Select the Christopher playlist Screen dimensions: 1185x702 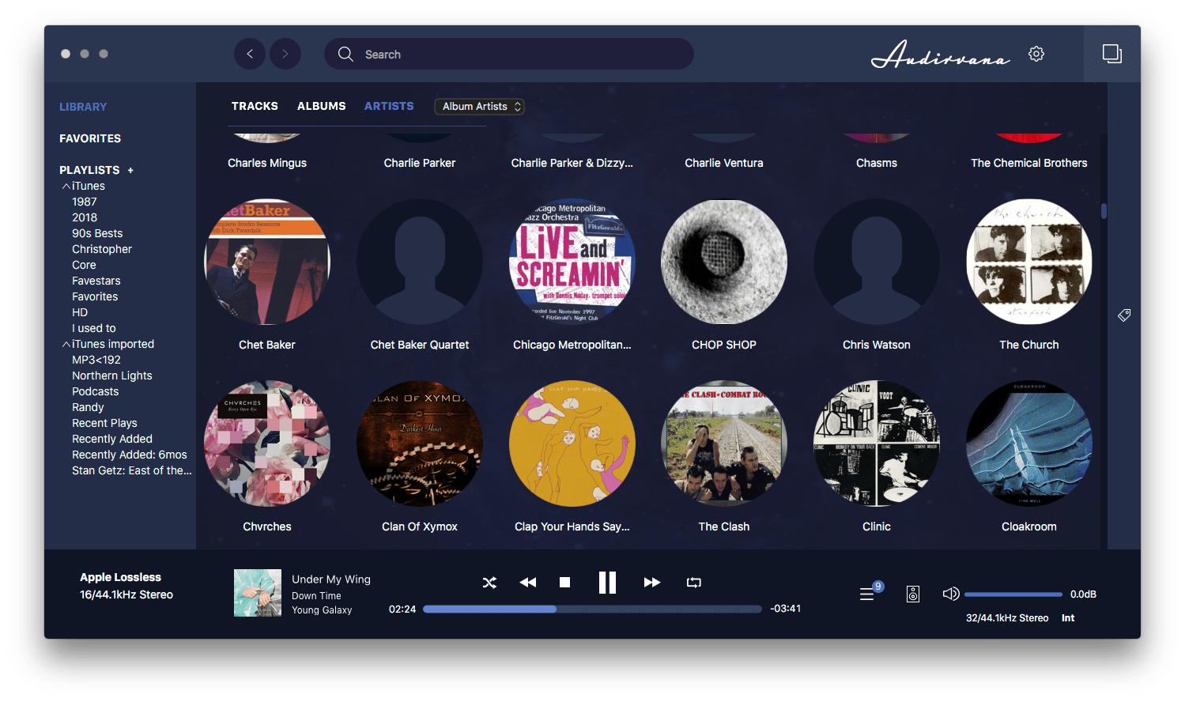click(102, 249)
